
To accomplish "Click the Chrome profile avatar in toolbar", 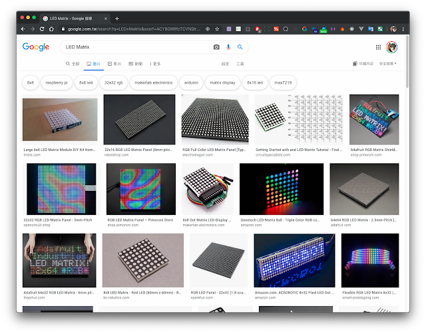I will click(393, 29).
